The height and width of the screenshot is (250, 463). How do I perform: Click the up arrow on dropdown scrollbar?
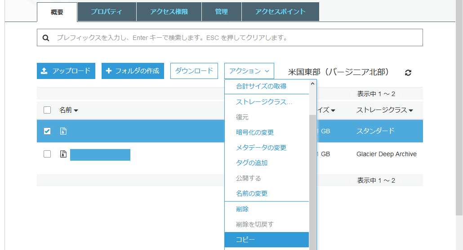coord(312,84)
